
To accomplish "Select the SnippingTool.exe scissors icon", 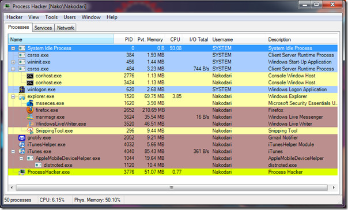I will point(30,130).
